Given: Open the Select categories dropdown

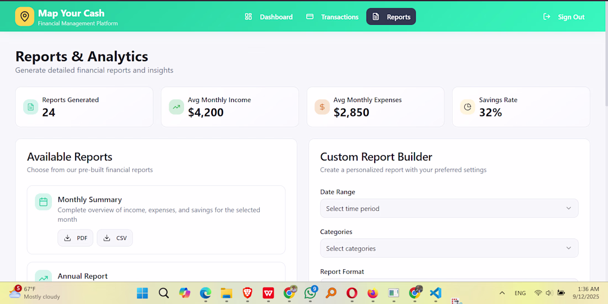Looking at the screenshot, I should [x=449, y=248].
